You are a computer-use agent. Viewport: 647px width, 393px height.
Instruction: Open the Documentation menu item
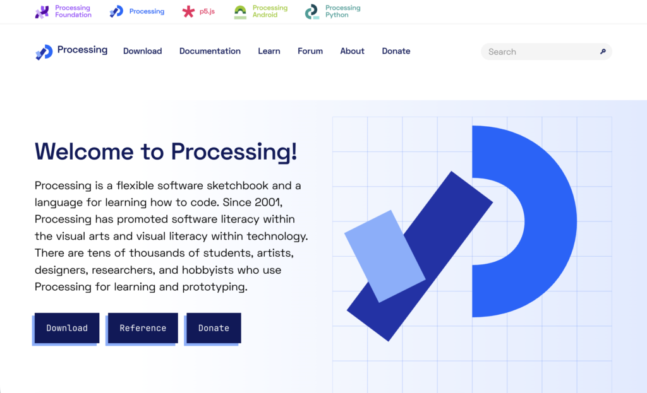[x=210, y=51]
